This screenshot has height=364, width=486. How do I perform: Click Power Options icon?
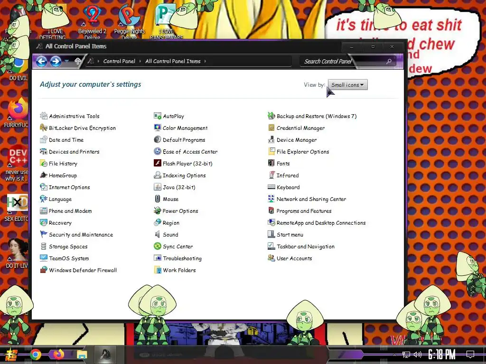(x=158, y=211)
